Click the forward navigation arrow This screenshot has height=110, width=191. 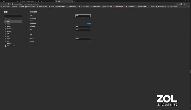pyautogui.click(x=5, y=4)
